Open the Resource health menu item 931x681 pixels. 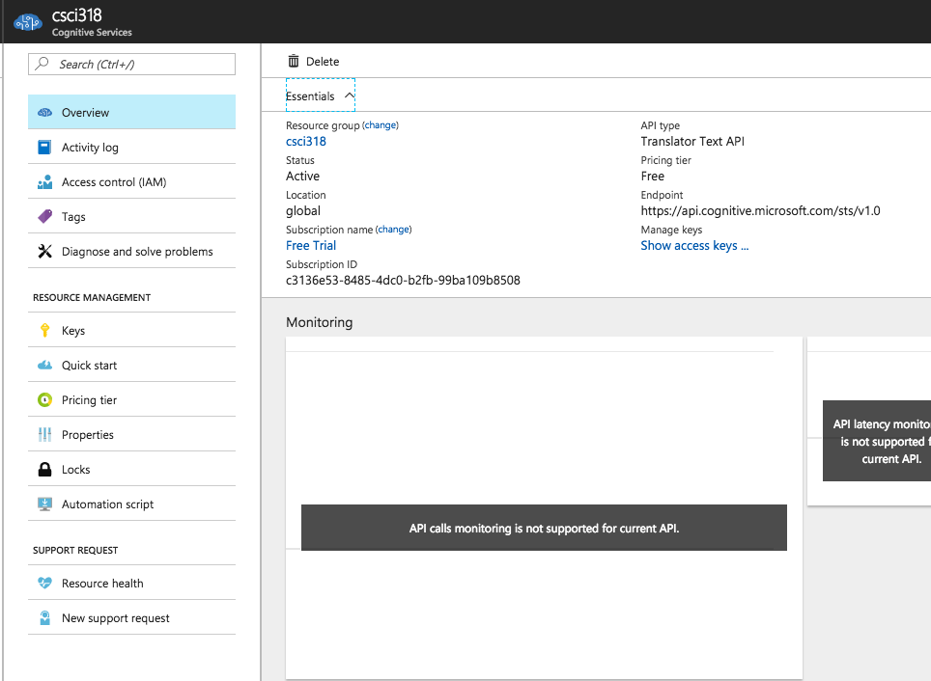click(x=131, y=584)
